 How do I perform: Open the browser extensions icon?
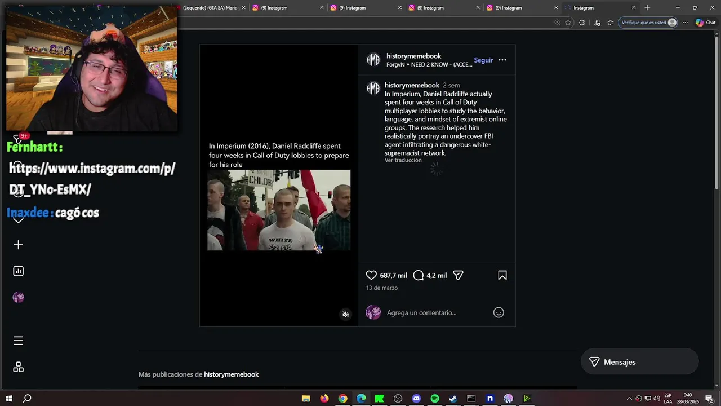(582, 23)
